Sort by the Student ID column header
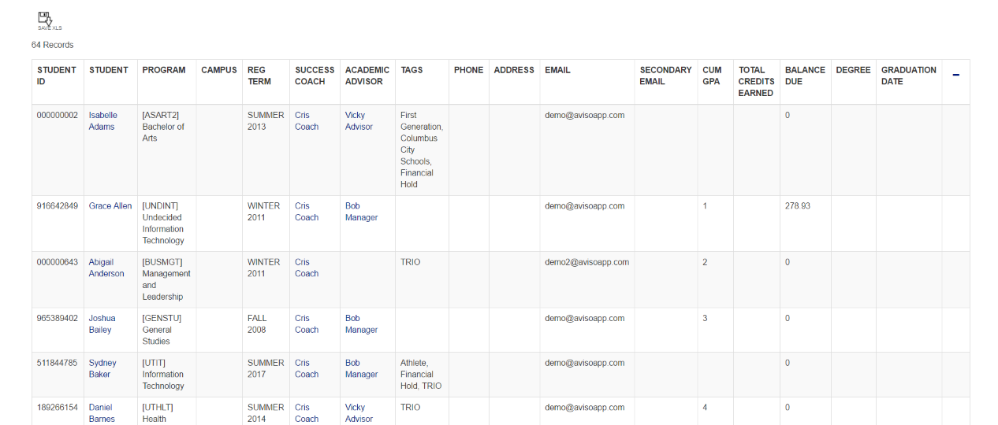This screenshot has width=998, height=425. point(57,76)
